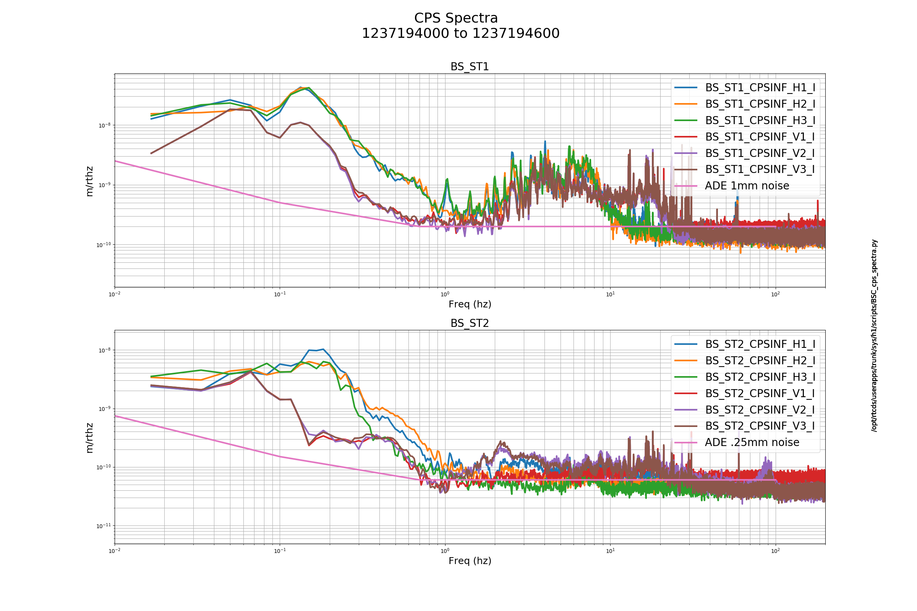Select the "1237194000 to 1237194600" time range text
The image size is (917, 611).
(460, 34)
